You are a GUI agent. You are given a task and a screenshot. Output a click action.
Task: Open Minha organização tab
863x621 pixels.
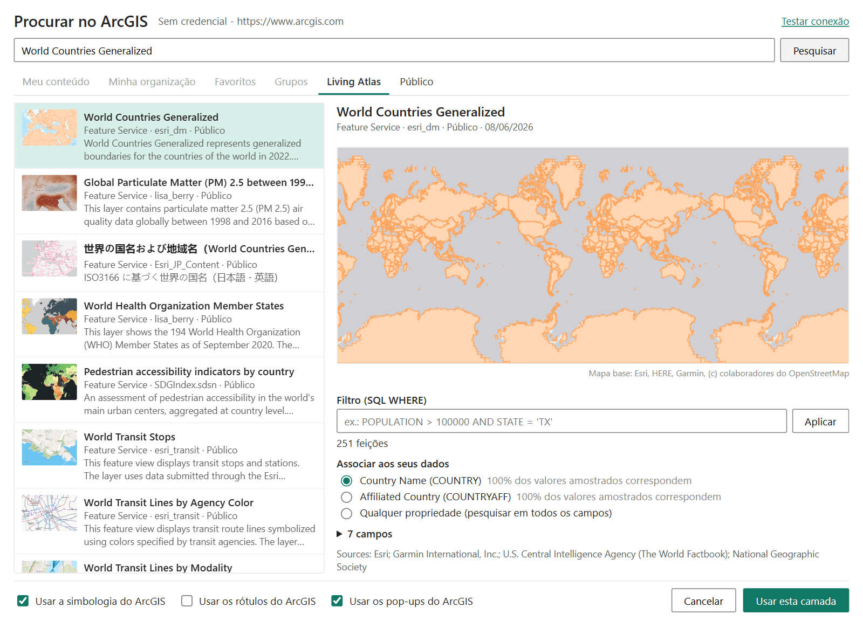(152, 82)
